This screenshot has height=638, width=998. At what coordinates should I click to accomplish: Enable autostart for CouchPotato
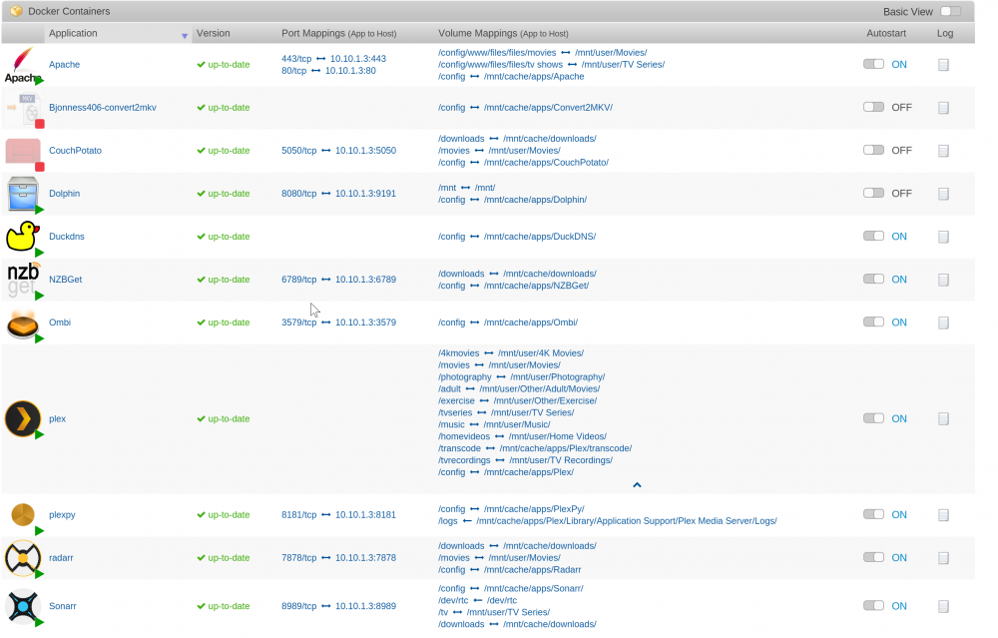point(873,150)
